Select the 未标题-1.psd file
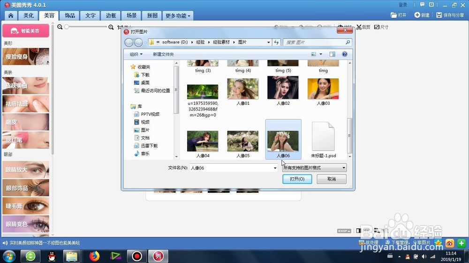Viewport: 469px width, 263px height. [323, 140]
